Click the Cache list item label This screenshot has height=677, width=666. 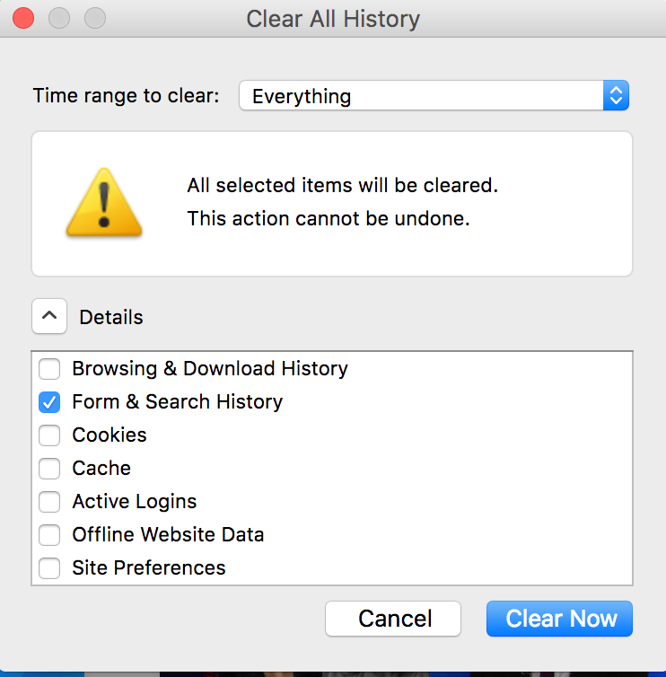click(x=101, y=469)
